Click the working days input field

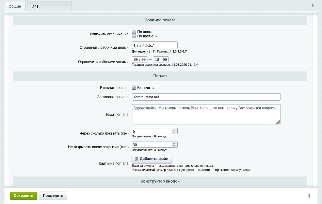154,45
